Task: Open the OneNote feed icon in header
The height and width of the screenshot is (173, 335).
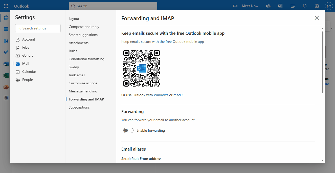Action: click(x=280, y=6)
